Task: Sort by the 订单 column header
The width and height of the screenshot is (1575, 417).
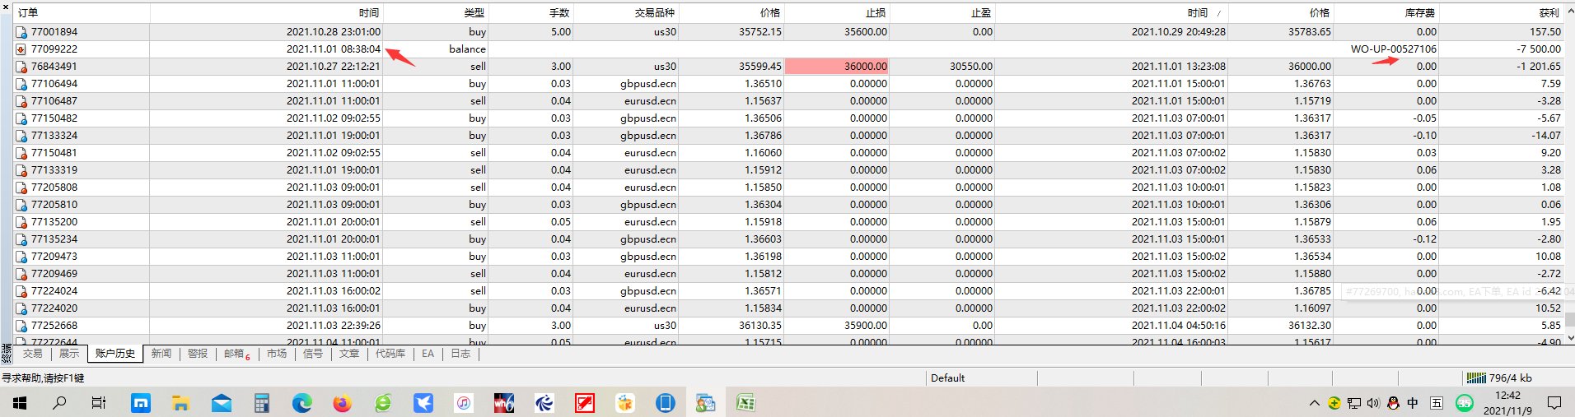Action: tap(81, 12)
